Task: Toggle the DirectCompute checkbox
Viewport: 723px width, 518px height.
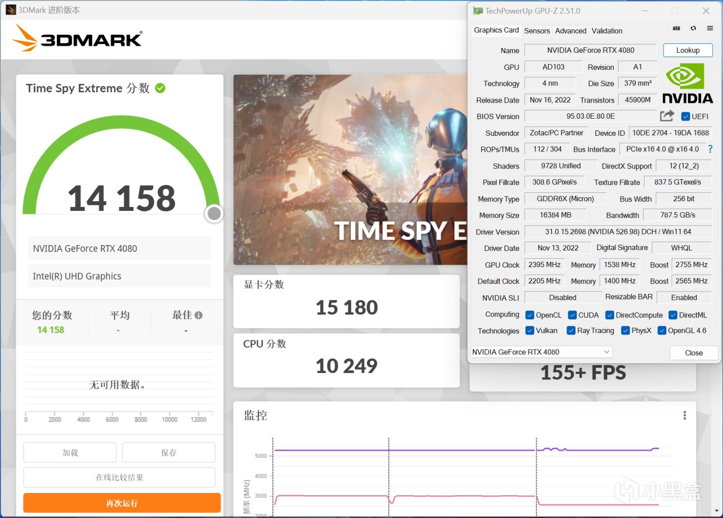Action: [x=609, y=315]
